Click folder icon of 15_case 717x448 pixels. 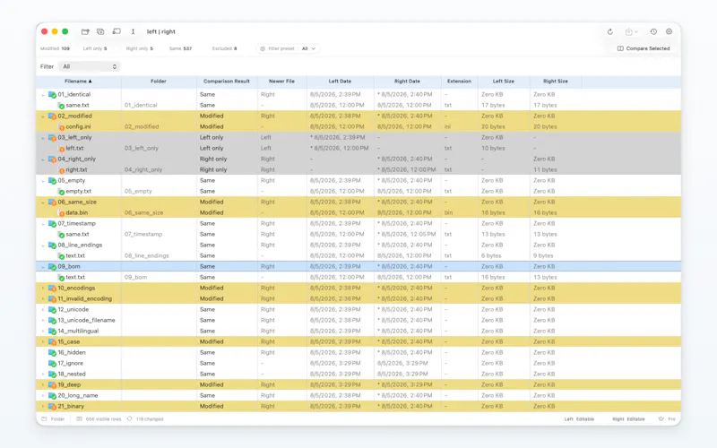click(x=52, y=342)
